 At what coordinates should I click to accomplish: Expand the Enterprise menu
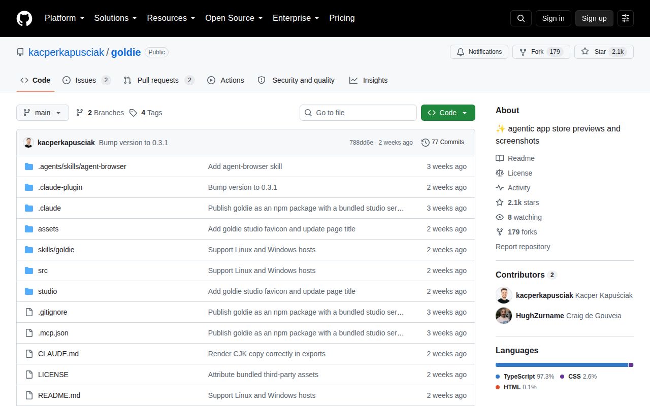click(x=296, y=18)
